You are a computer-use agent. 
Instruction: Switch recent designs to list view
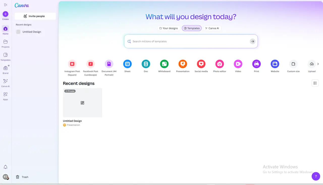click(x=315, y=83)
